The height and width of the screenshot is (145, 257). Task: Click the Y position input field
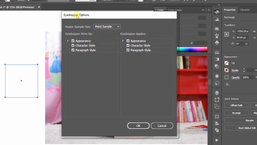(243, 37)
